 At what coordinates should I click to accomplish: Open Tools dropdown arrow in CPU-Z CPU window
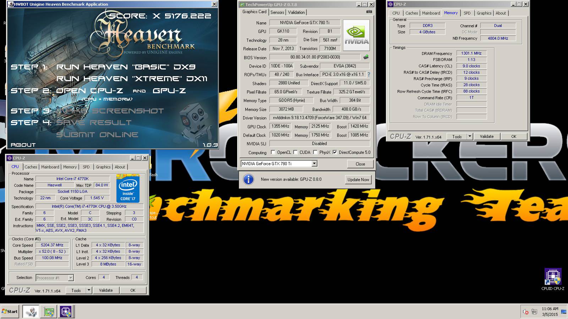pyautogui.click(x=89, y=290)
